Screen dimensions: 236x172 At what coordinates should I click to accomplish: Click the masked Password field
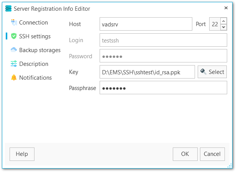(163, 56)
